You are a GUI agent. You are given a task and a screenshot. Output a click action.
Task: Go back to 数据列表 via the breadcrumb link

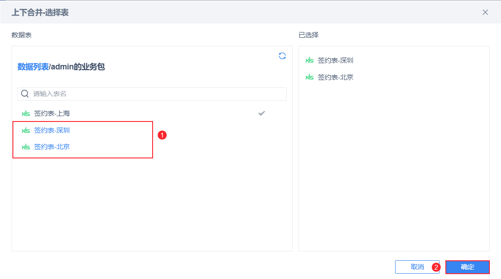(33, 67)
